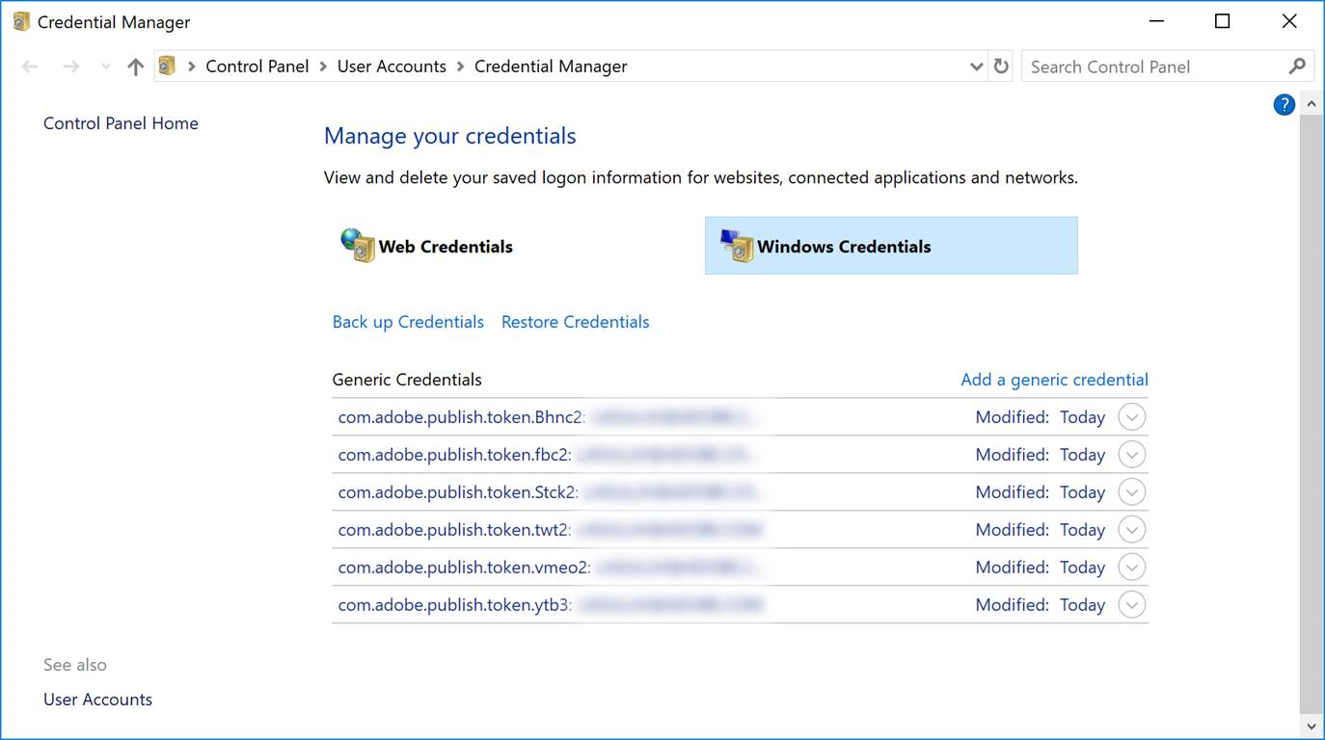The image size is (1325, 740).
Task: Click the Search Control Panel field
Action: [1152, 66]
